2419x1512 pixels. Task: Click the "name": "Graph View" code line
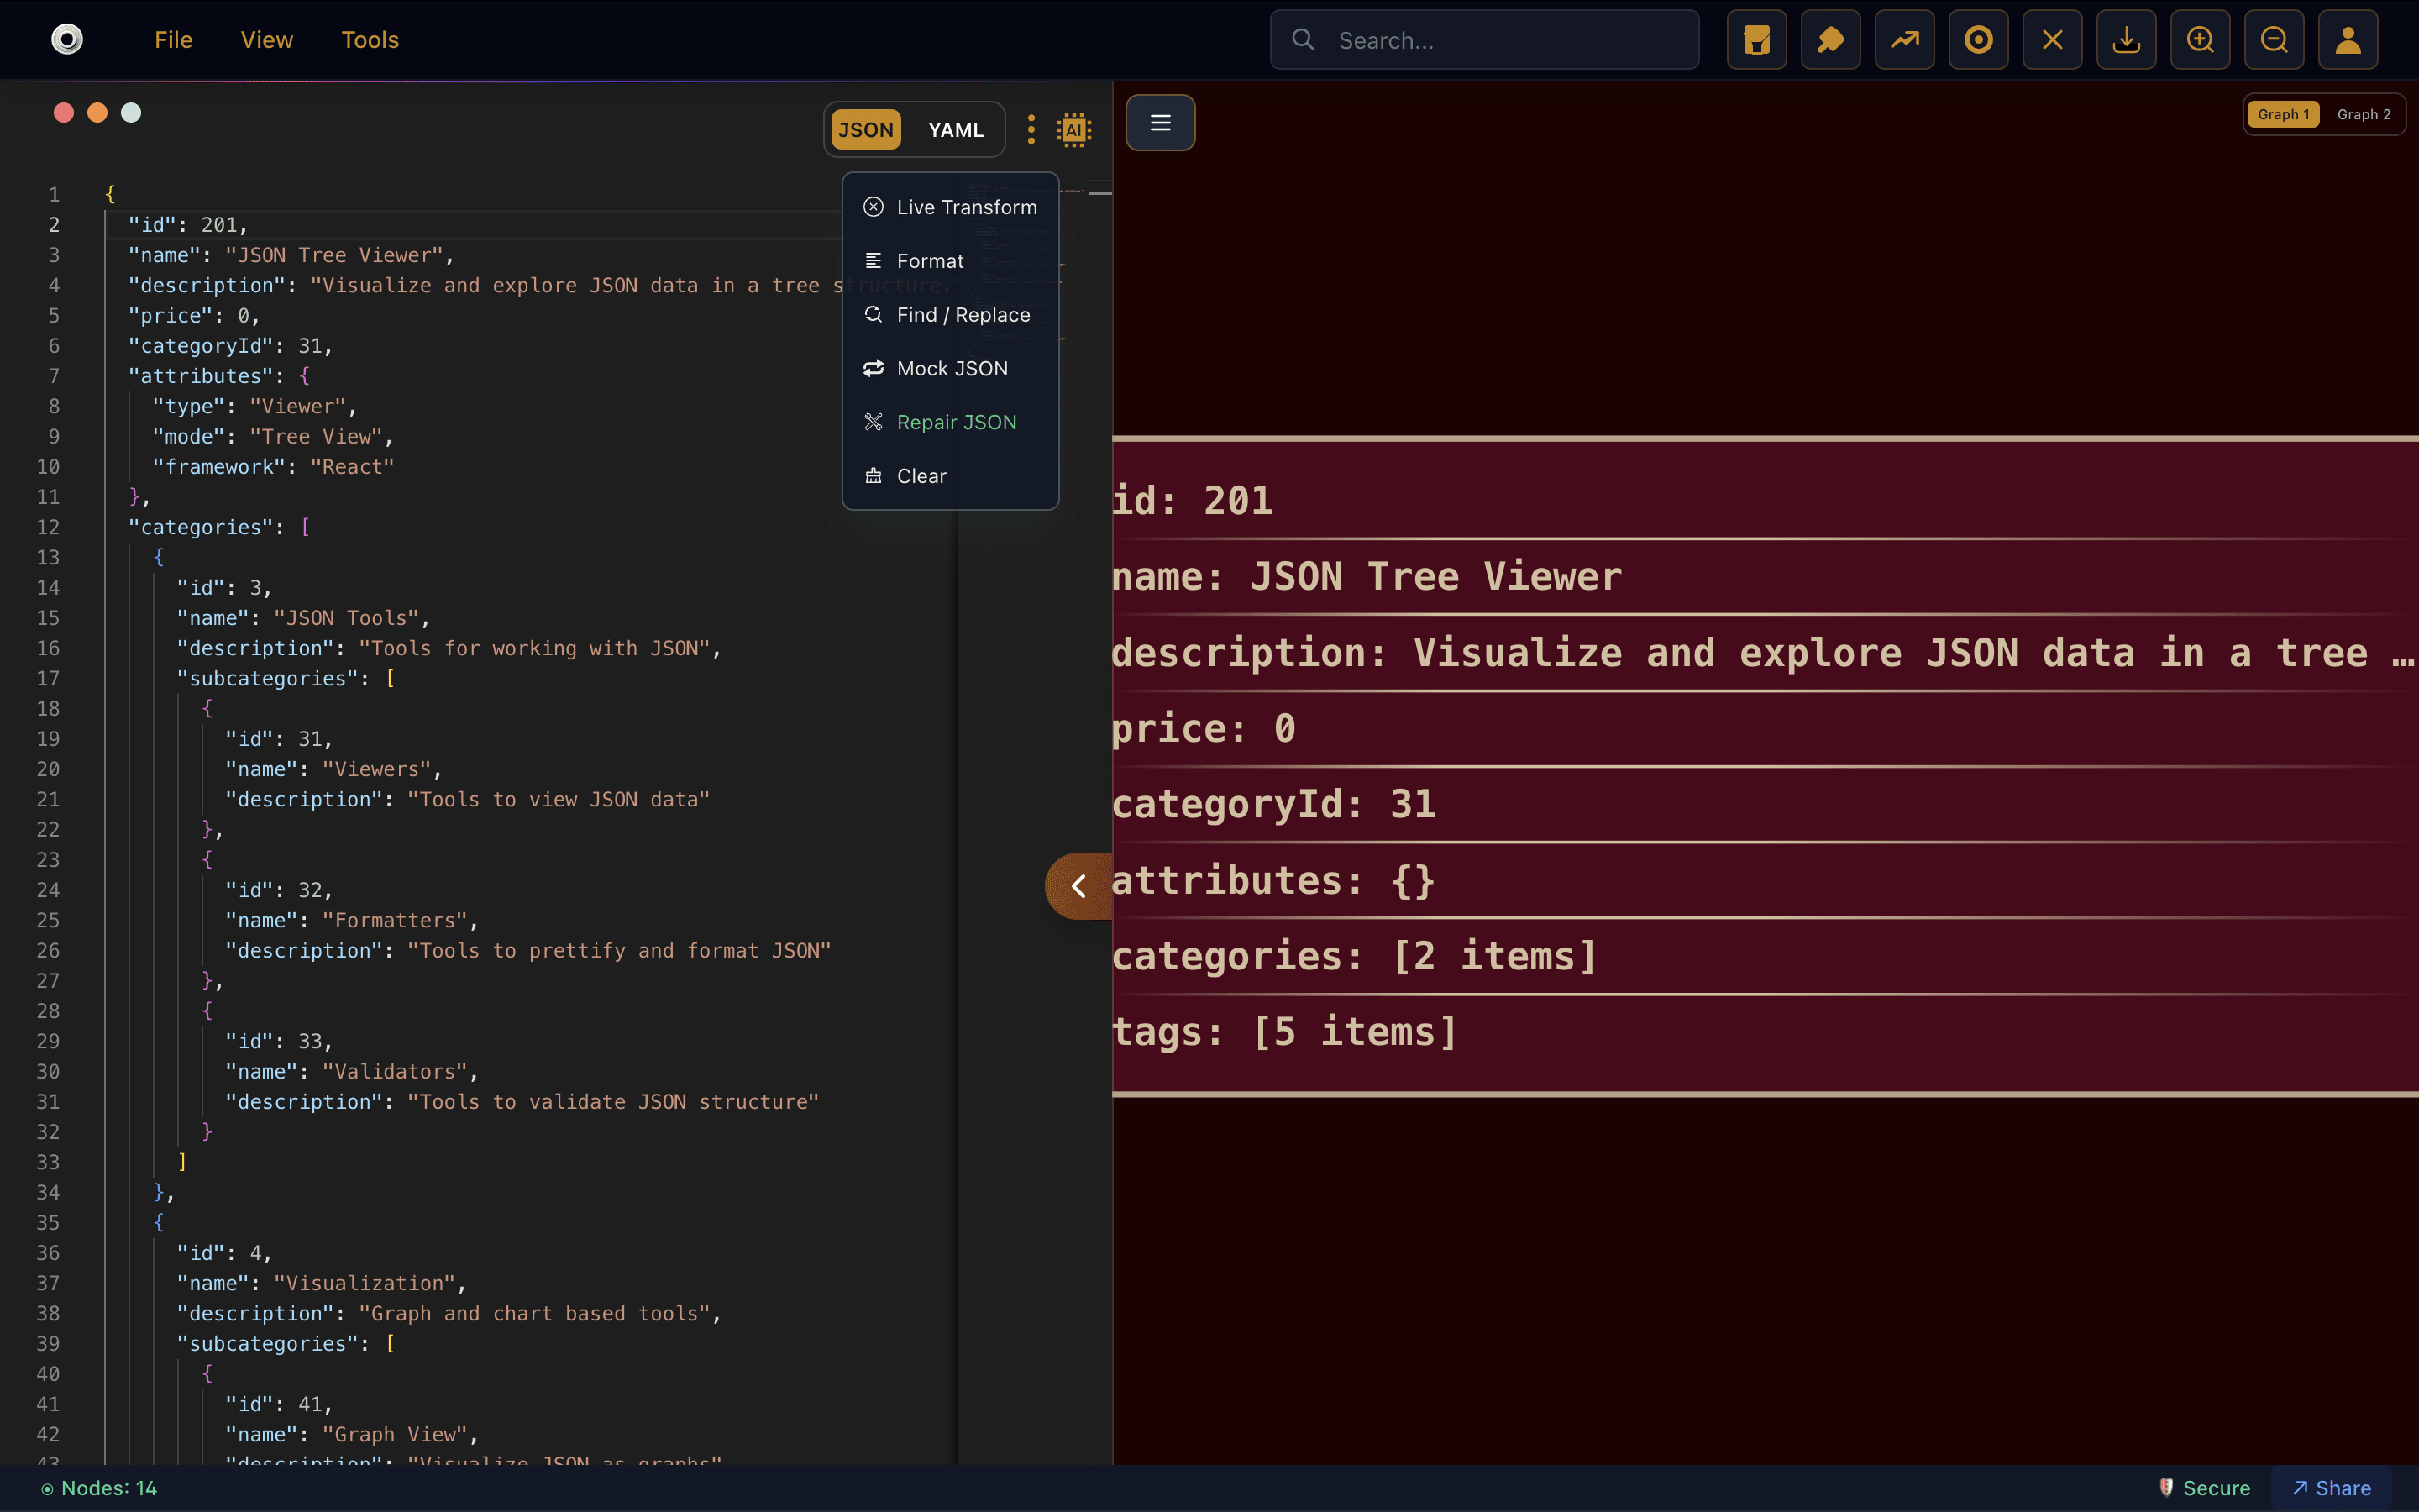(x=352, y=1434)
